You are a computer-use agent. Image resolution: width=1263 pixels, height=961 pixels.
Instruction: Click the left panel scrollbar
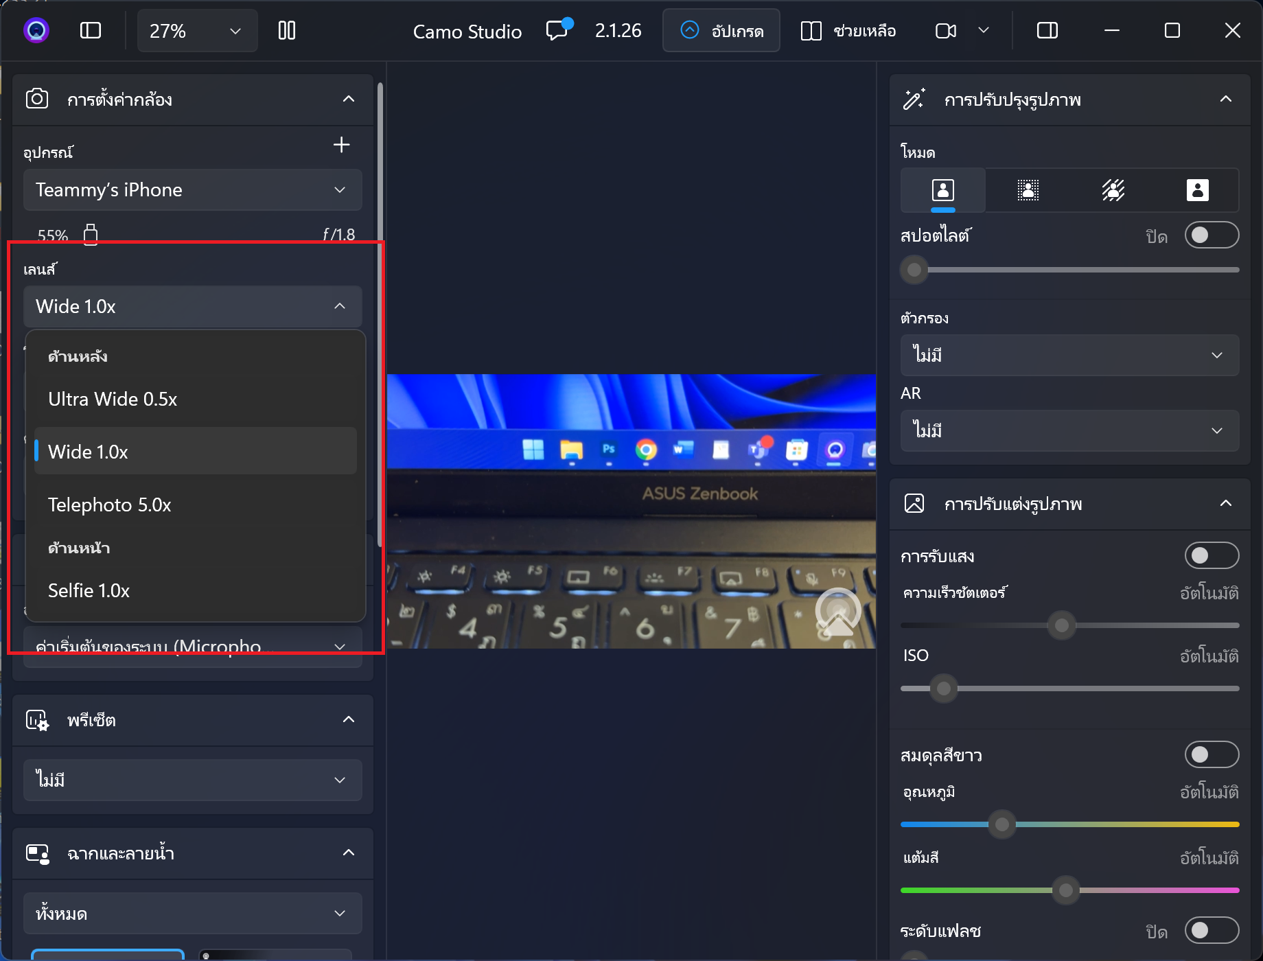point(380,315)
